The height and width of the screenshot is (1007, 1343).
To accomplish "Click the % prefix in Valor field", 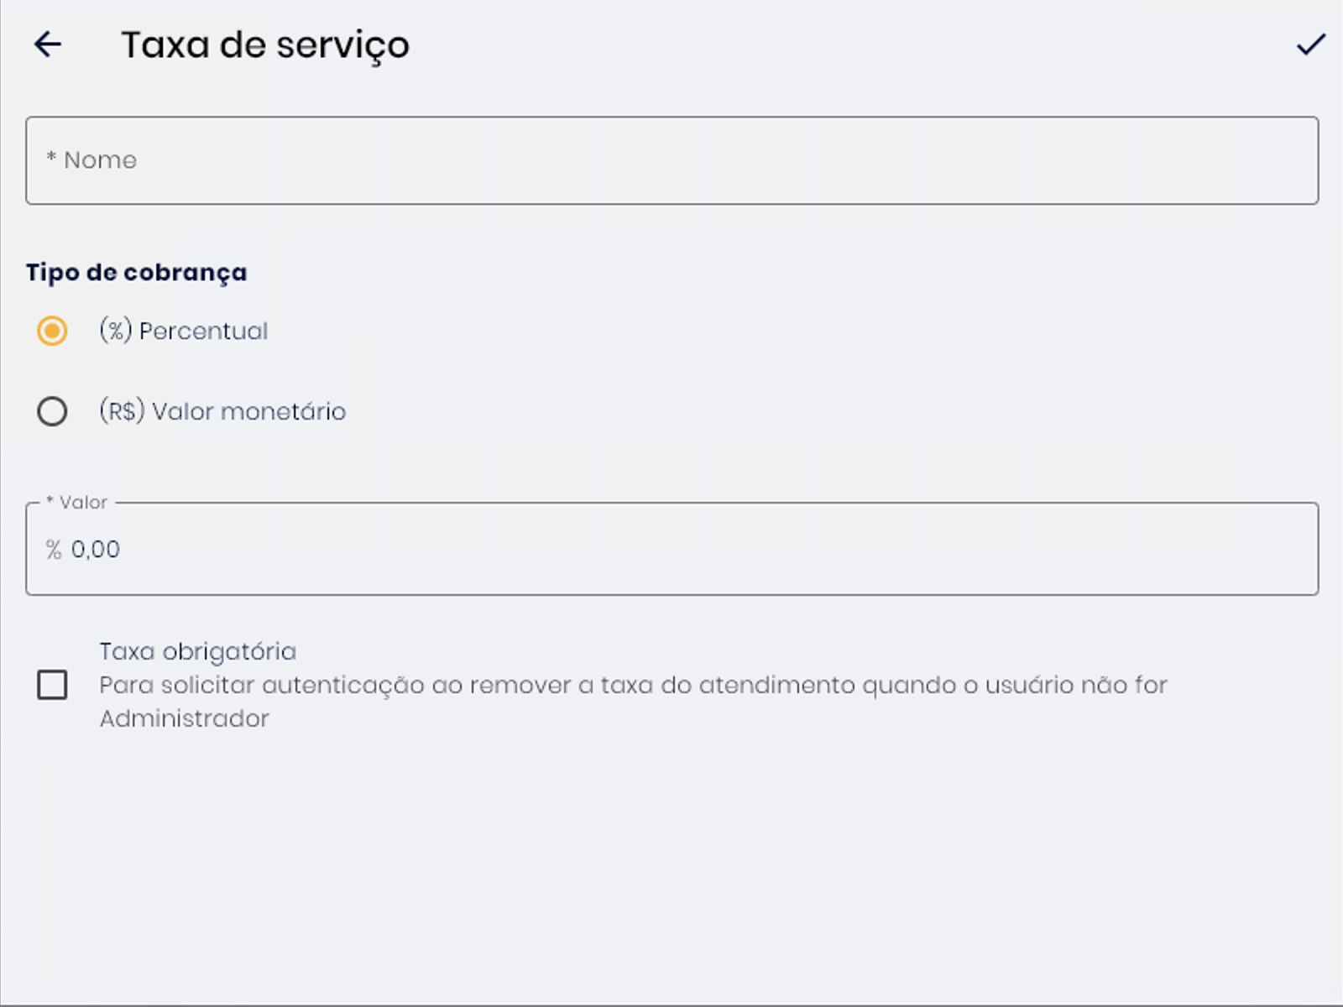I will click(54, 550).
